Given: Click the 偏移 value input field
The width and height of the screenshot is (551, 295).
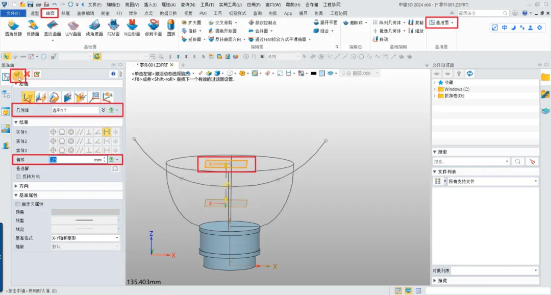Looking at the screenshot, I should pyautogui.click(x=75, y=160).
